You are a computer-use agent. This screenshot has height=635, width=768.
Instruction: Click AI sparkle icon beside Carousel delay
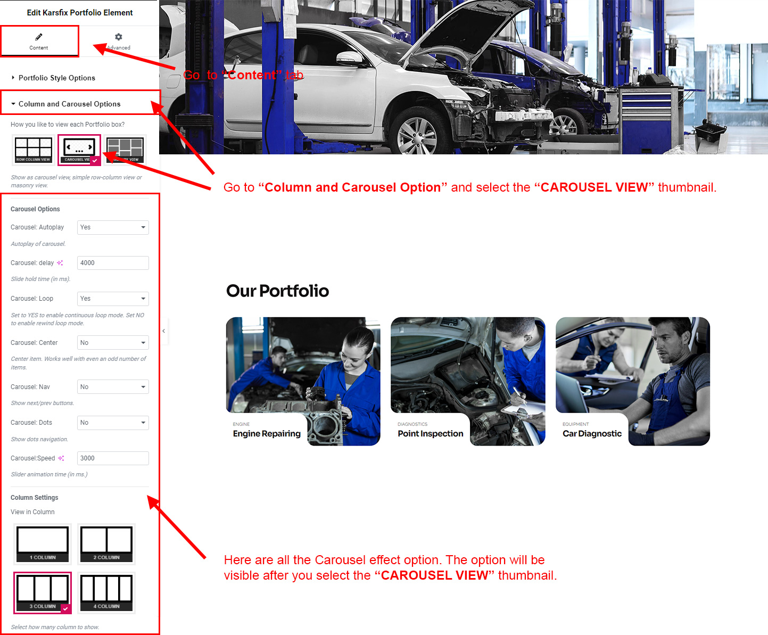[60, 263]
